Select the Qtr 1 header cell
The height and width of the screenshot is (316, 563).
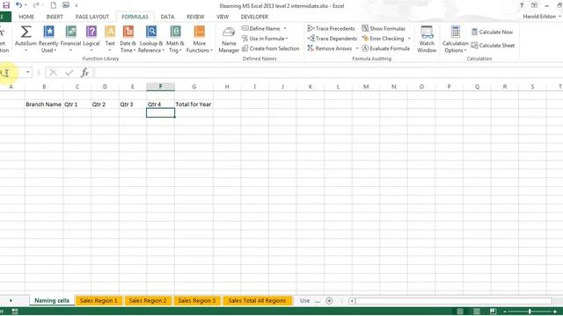pyautogui.click(x=77, y=104)
